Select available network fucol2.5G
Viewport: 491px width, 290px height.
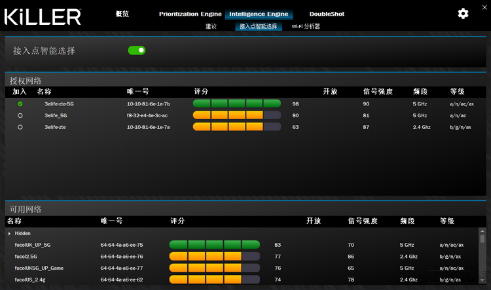(x=26, y=257)
